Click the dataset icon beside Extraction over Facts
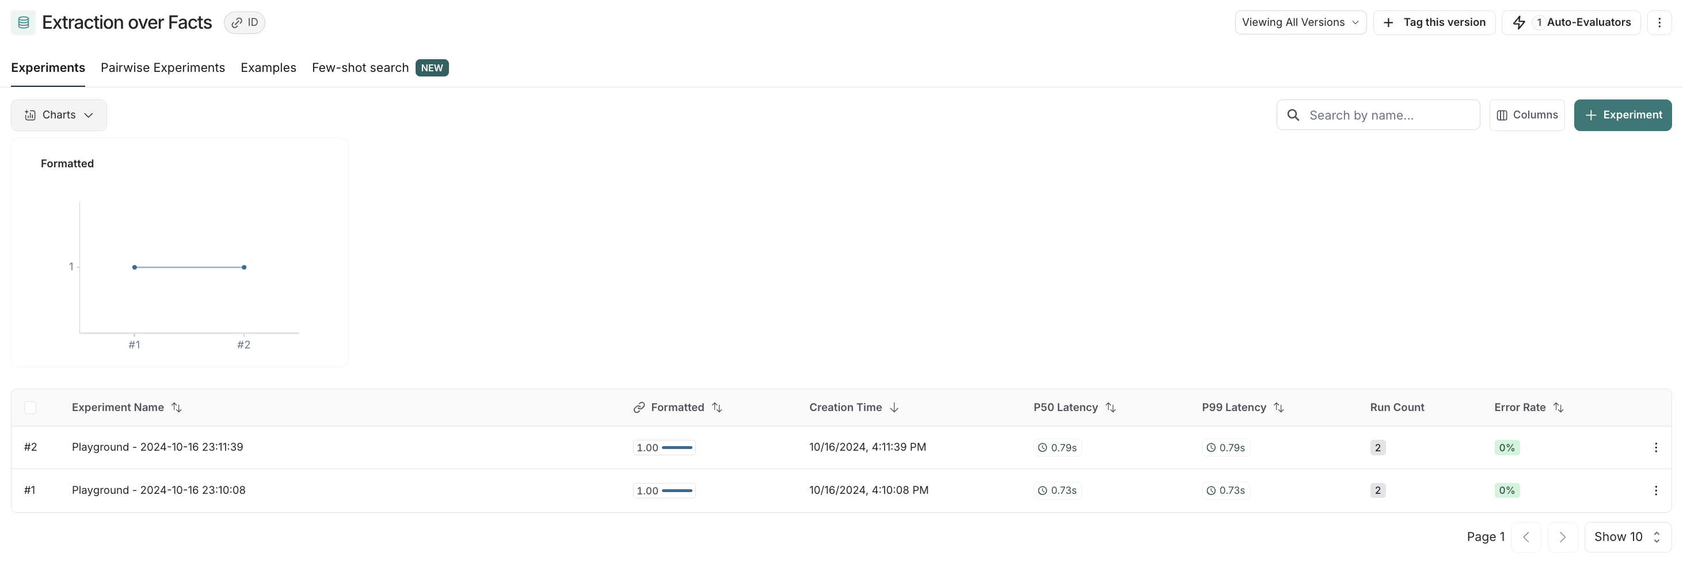1683x568 pixels. pos(23,23)
